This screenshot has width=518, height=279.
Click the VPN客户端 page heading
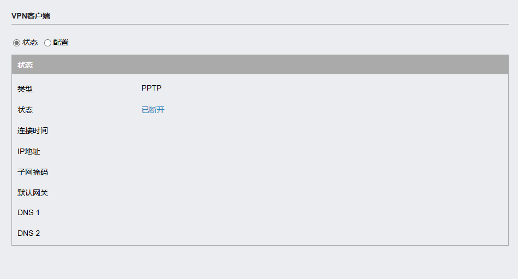(x=31, y=16)
